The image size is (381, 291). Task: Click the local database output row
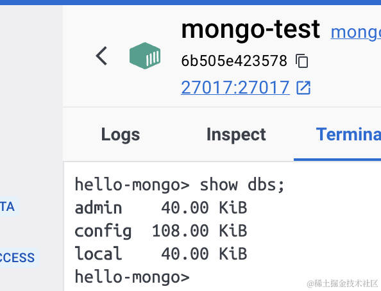pyautogui.click(x=160, y=254)
